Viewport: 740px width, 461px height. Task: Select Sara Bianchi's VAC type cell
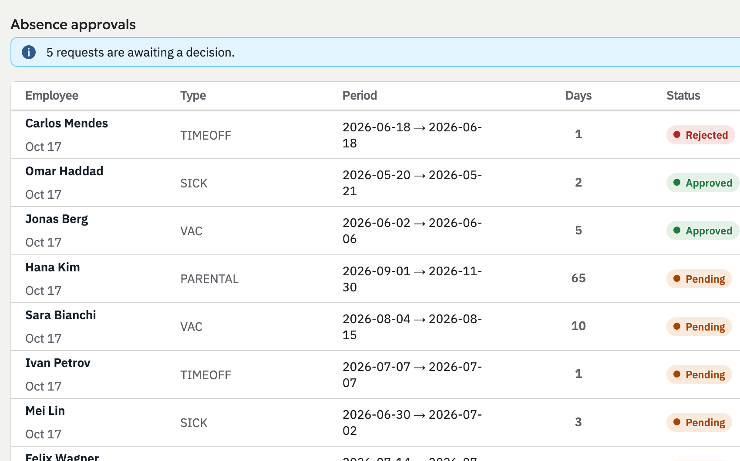tap(191, 327)
